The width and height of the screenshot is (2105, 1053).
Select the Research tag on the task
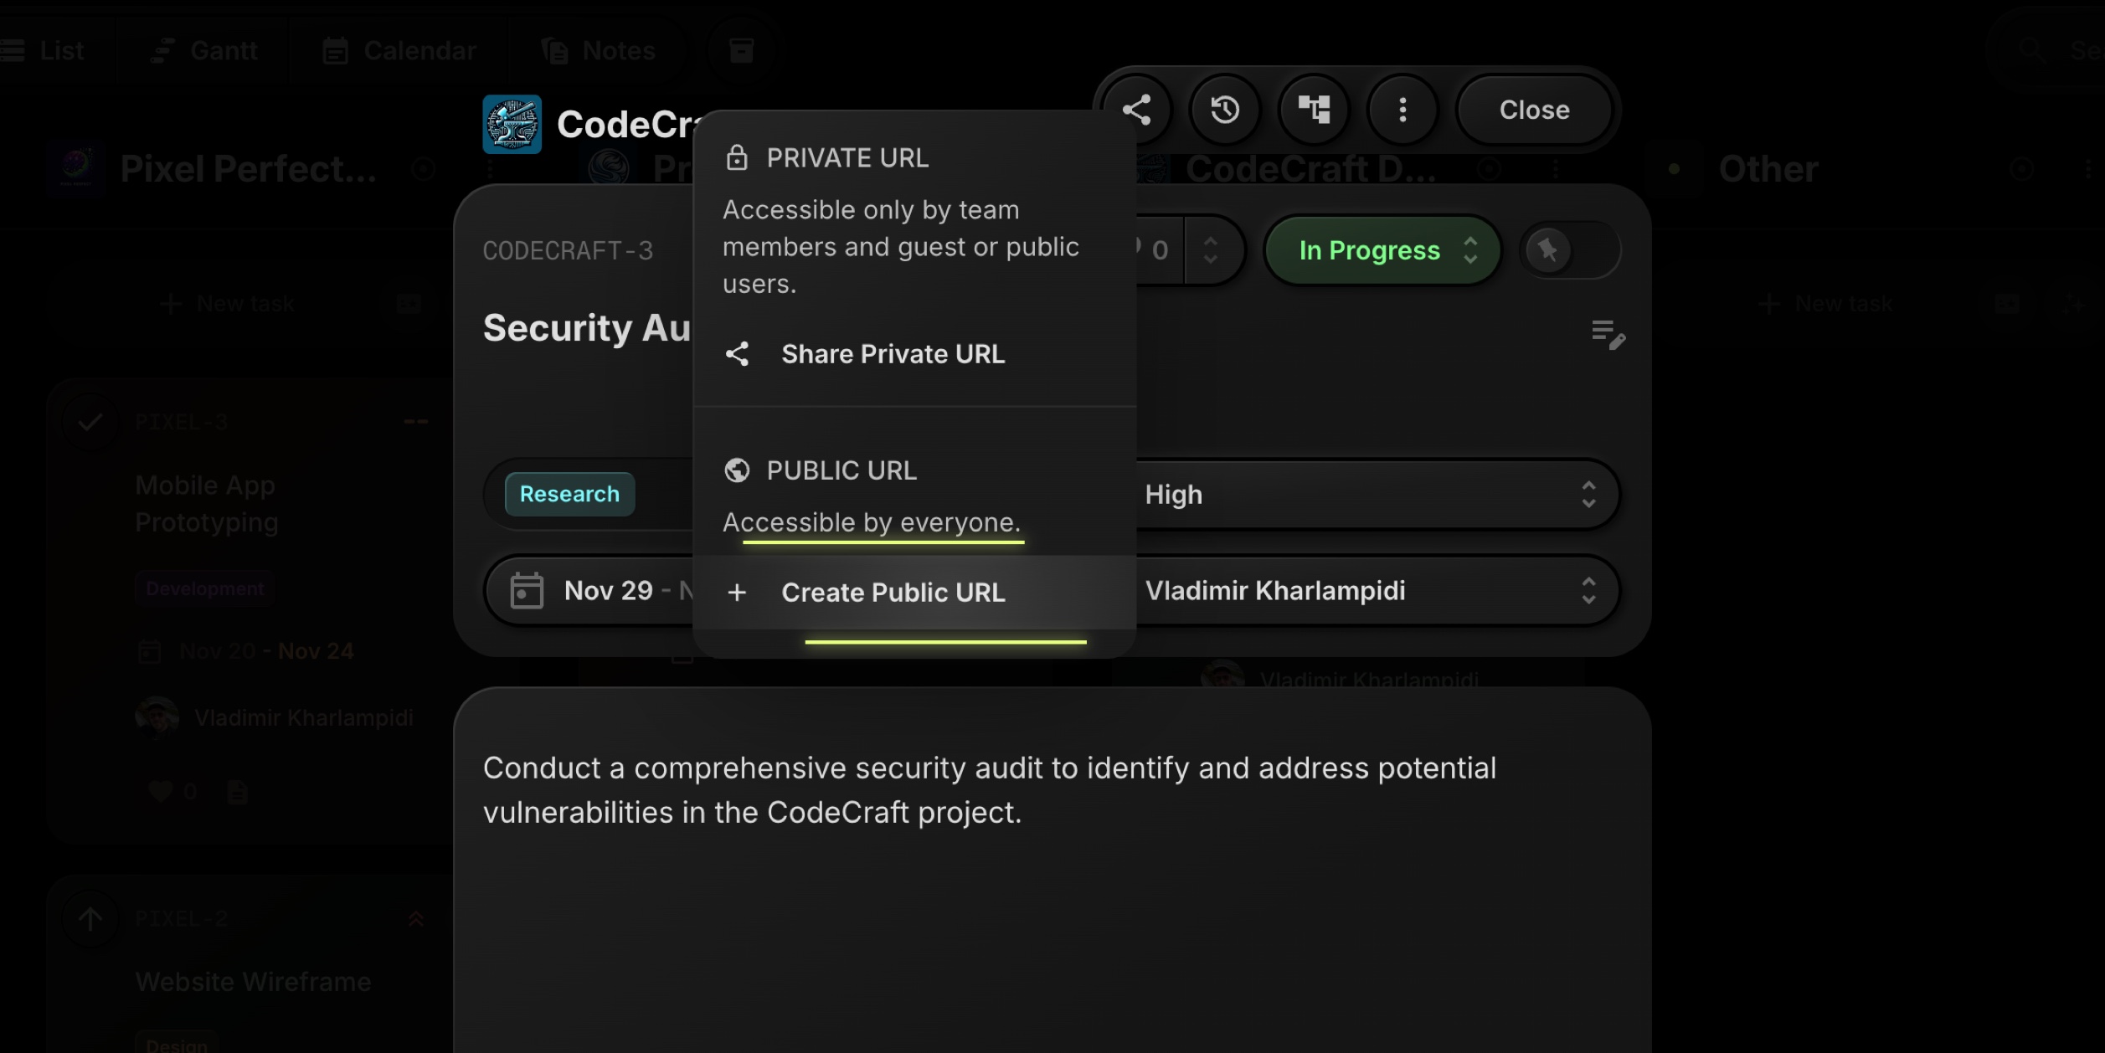coord(569,494)
